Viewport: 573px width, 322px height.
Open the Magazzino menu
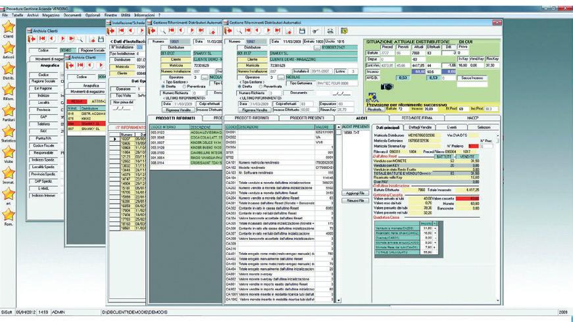pos(51,15)
